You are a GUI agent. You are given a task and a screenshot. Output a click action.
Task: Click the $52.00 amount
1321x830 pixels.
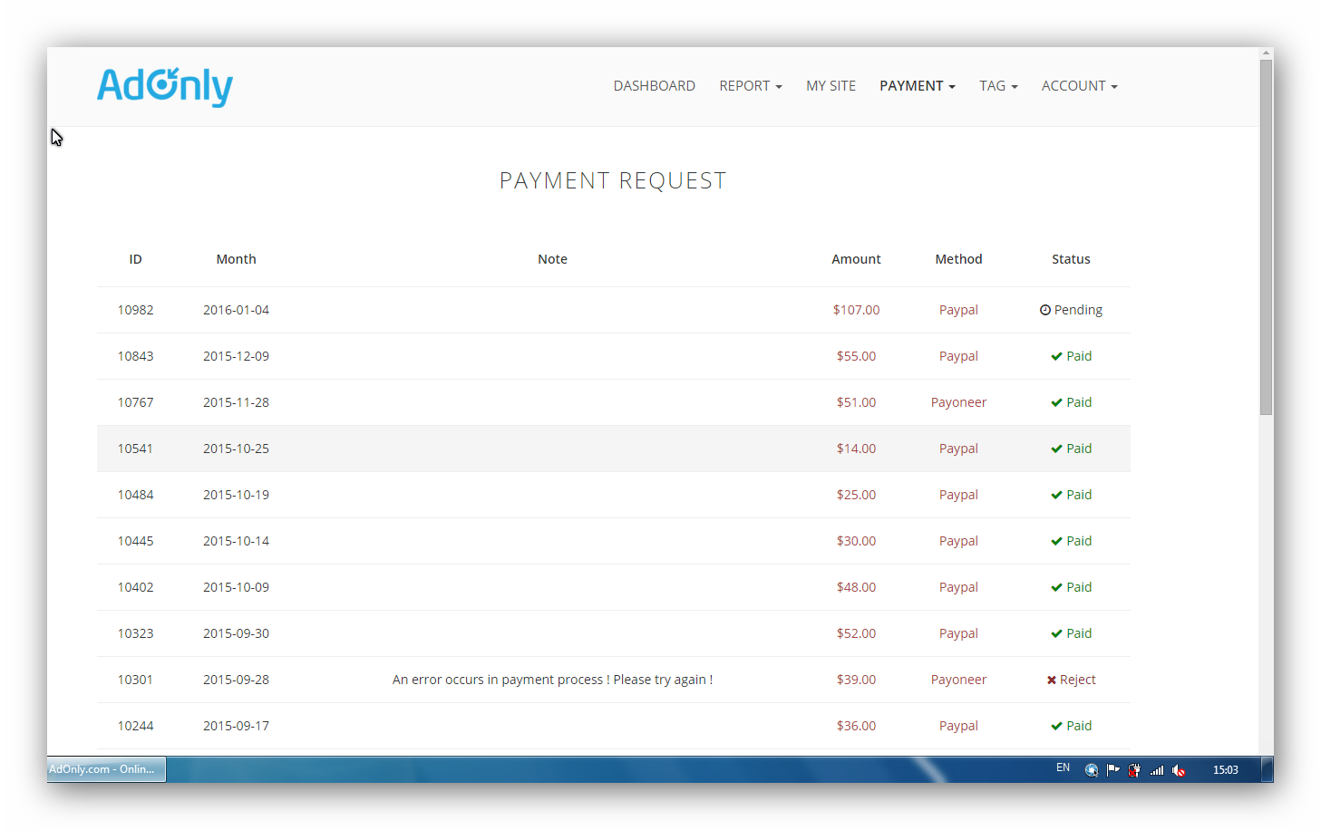point(857,633)
